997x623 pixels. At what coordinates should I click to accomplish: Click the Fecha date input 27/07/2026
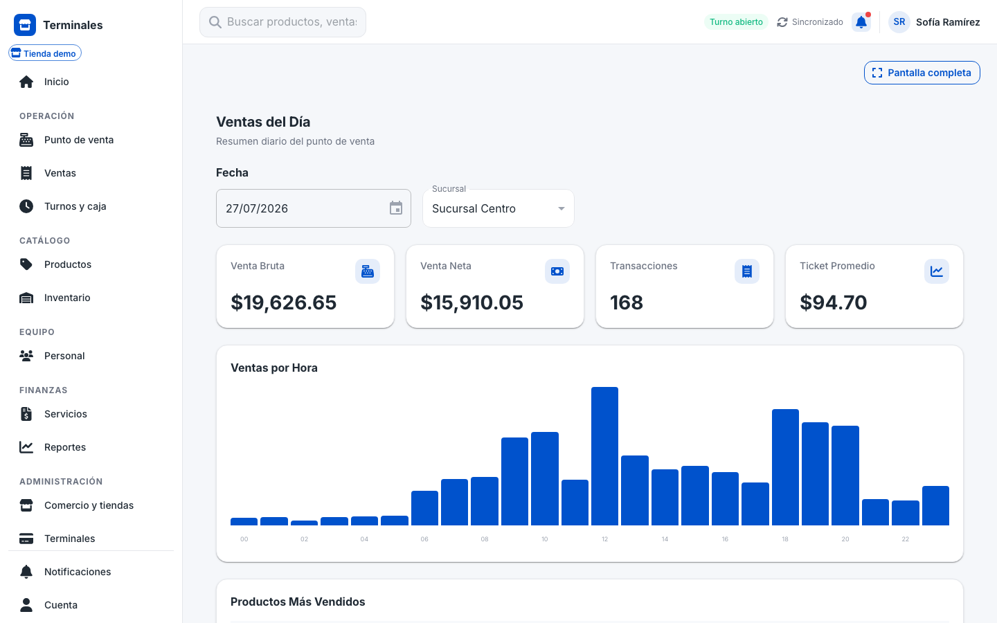tap(314, 208)
